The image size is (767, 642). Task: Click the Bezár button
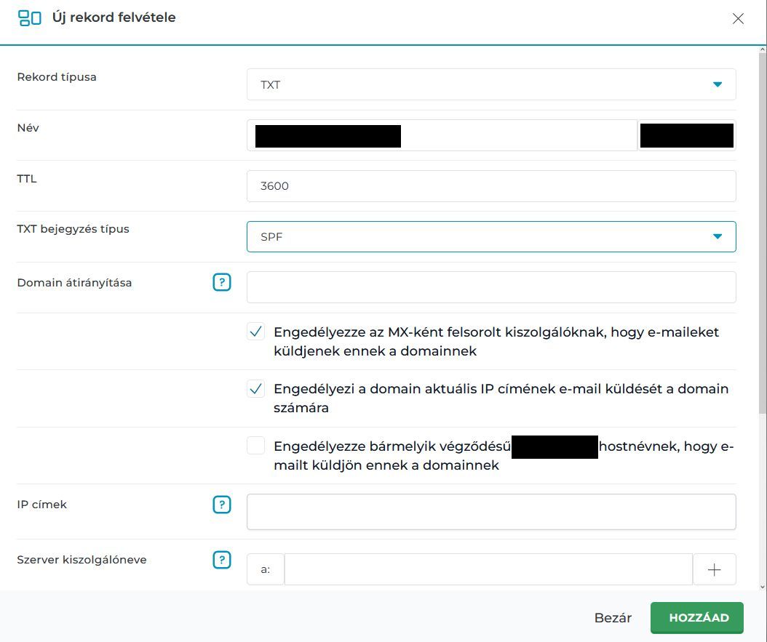tap(613, 618)
